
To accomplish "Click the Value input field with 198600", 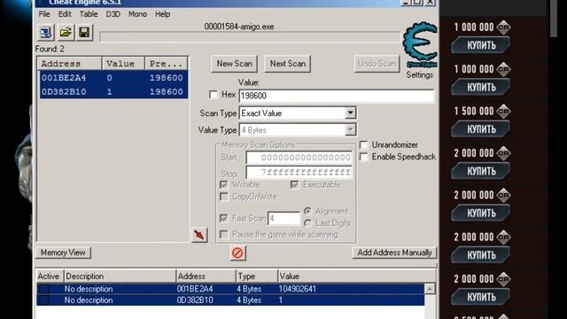I will coord(337,96).
